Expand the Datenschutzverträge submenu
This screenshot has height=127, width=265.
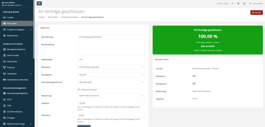pos(17,124)
